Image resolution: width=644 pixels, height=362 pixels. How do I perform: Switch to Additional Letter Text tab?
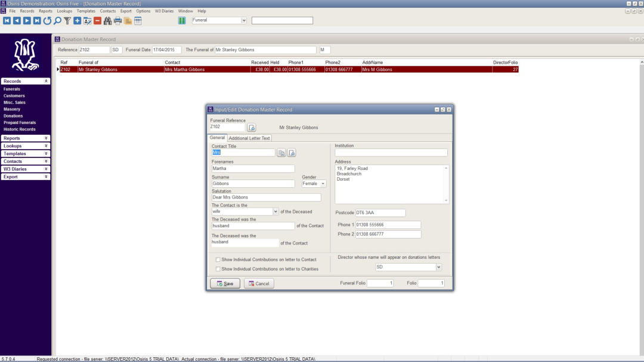[x=249, y=138]
